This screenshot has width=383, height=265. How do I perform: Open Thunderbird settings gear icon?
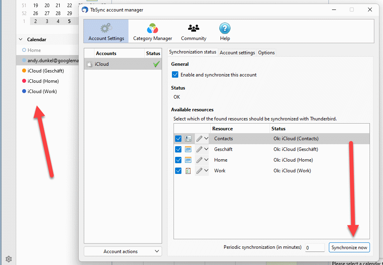(9, 259)
